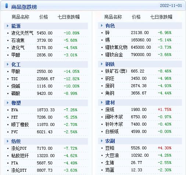Select the 针叶木浆 commodity name

pyautogui.click(x=114, y=124)
